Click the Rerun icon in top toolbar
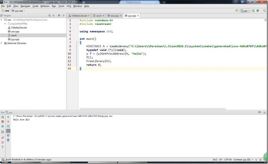This screenshot has height=164, width=268. click(253, 11)
